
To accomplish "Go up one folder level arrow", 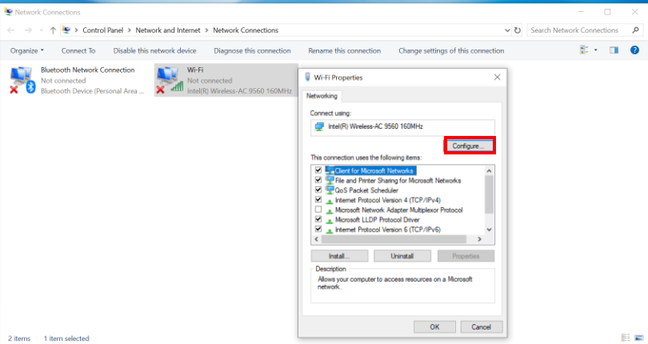I will 53,30.
